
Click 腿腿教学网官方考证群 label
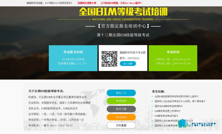click(x=133, y=53)
